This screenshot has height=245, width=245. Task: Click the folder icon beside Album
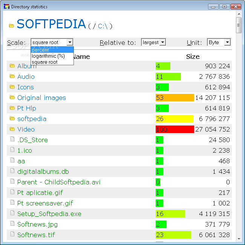pos(12,66)
